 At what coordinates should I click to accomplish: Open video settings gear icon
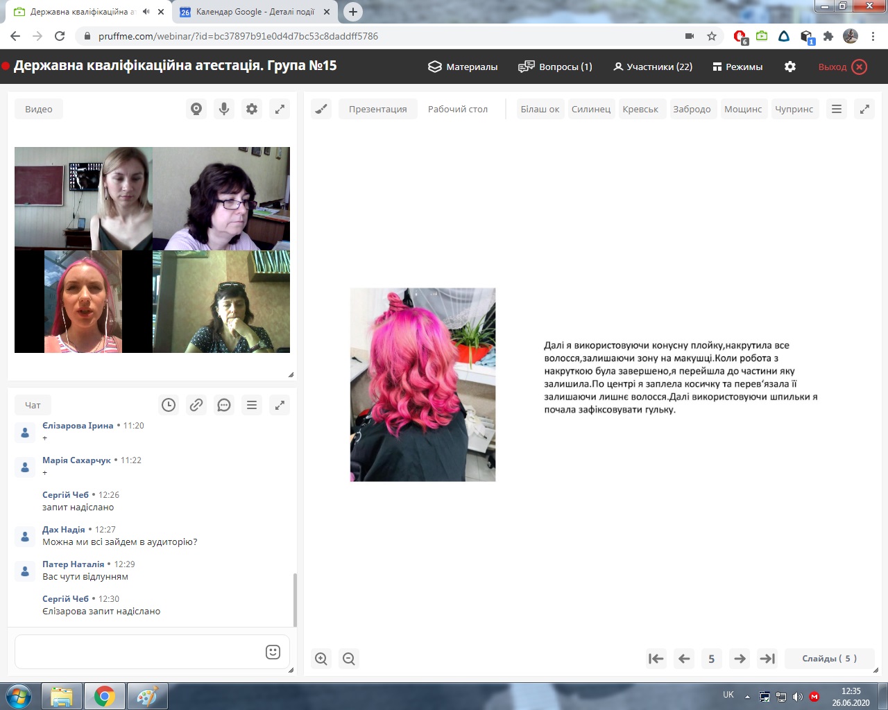tap(252, 109)
